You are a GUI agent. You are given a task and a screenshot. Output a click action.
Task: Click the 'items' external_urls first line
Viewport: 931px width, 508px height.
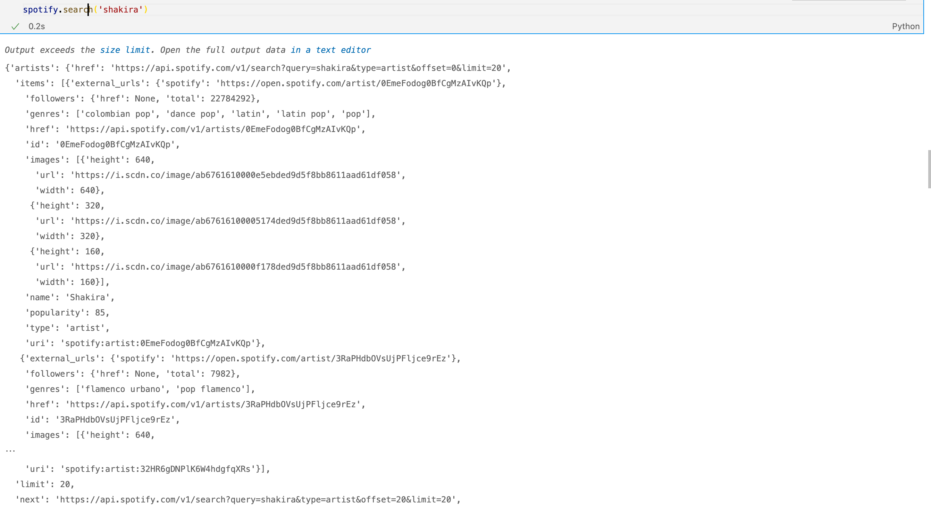pyautogui.click(x=260, y=84)
